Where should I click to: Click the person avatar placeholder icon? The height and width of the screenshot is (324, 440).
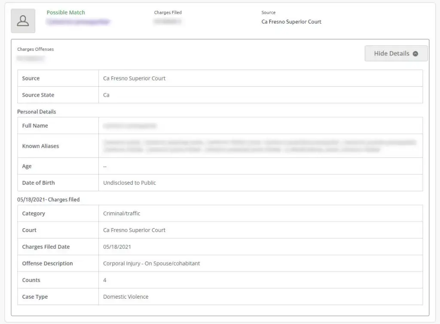tap(23, 21)
